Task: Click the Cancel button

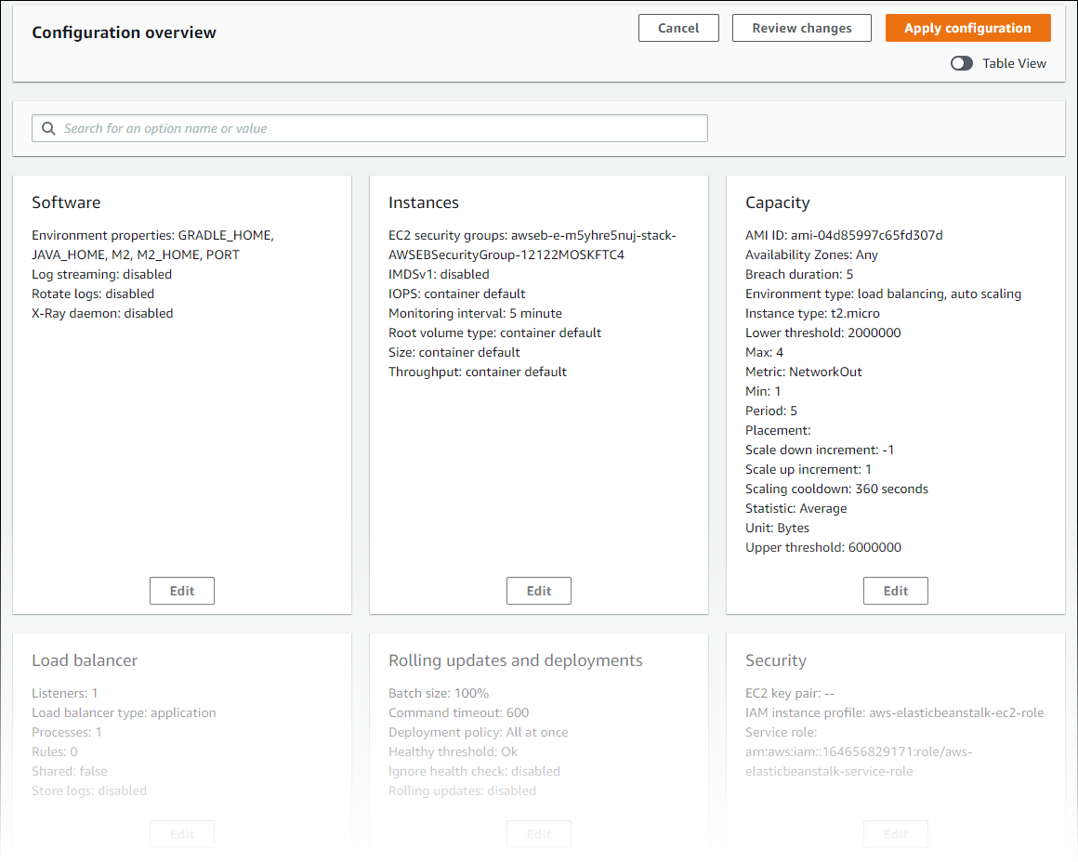Action: click(678, 28)
